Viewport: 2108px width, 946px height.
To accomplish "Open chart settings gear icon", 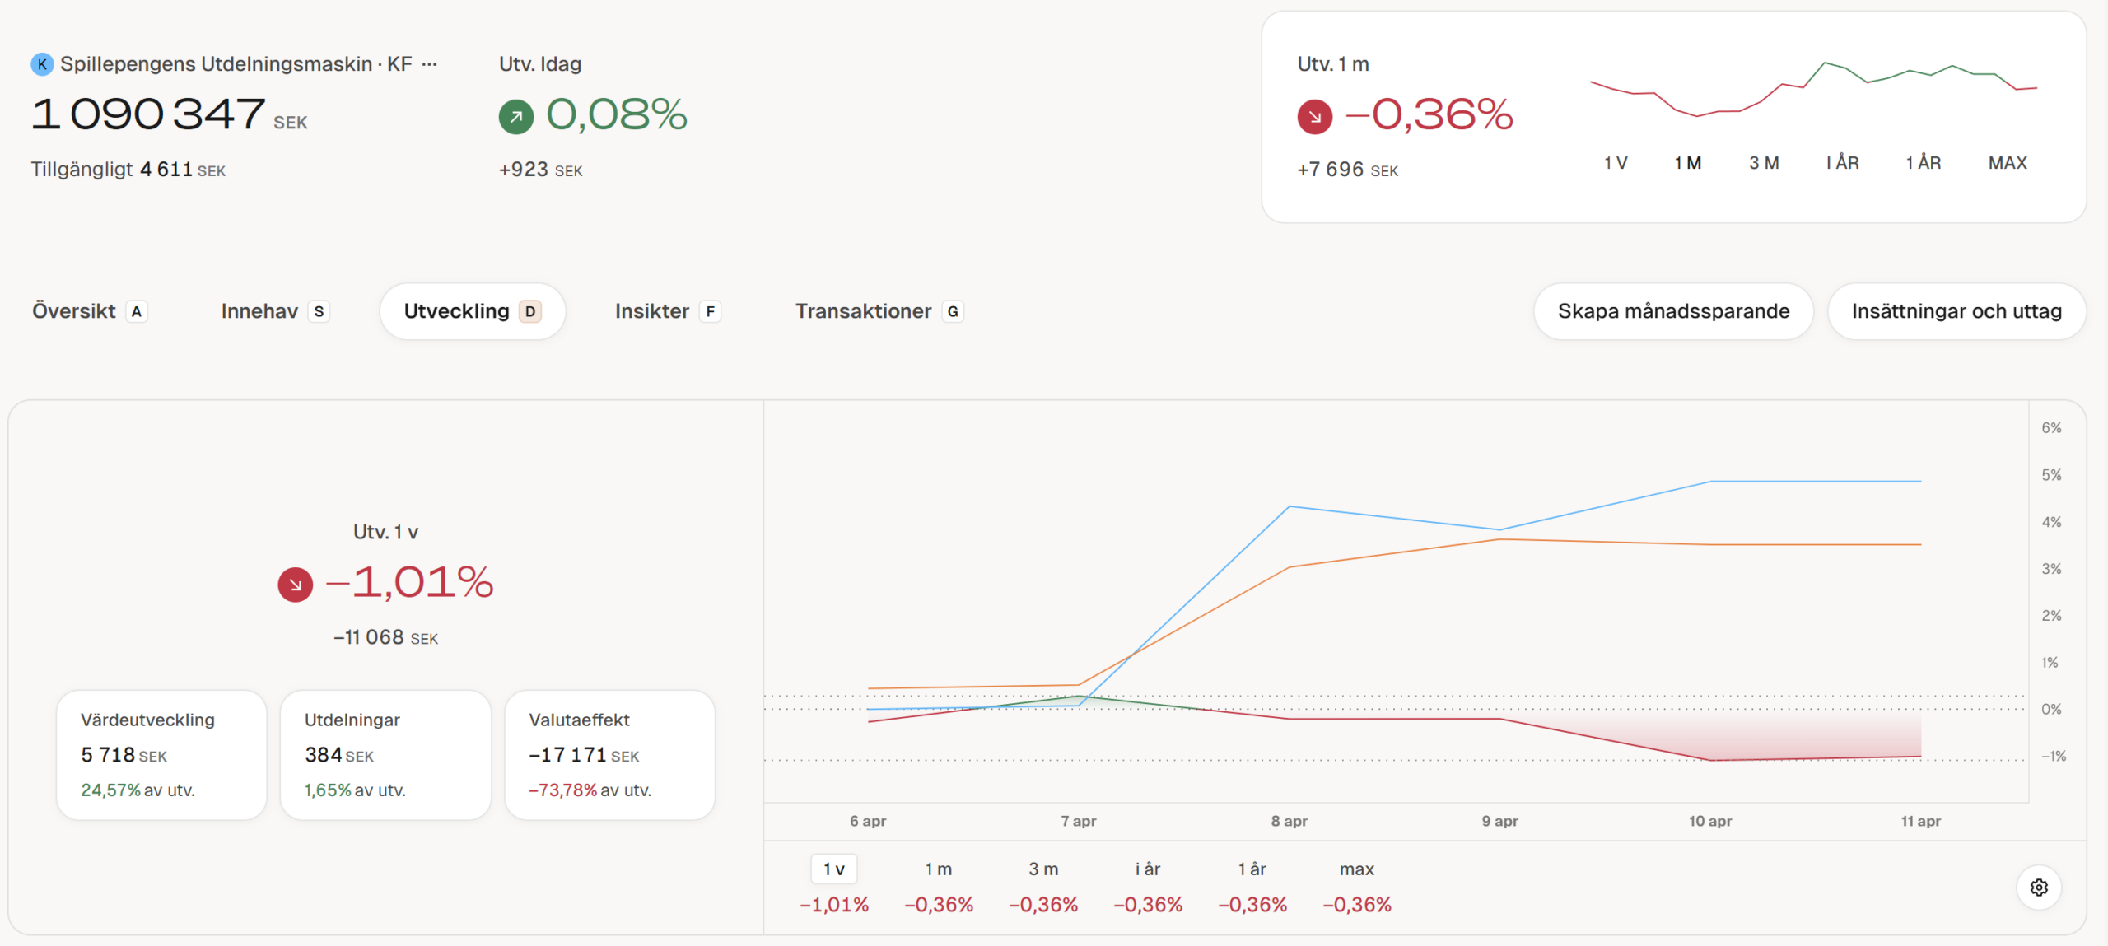I will pyautogui.click(x=2038, y=887).
